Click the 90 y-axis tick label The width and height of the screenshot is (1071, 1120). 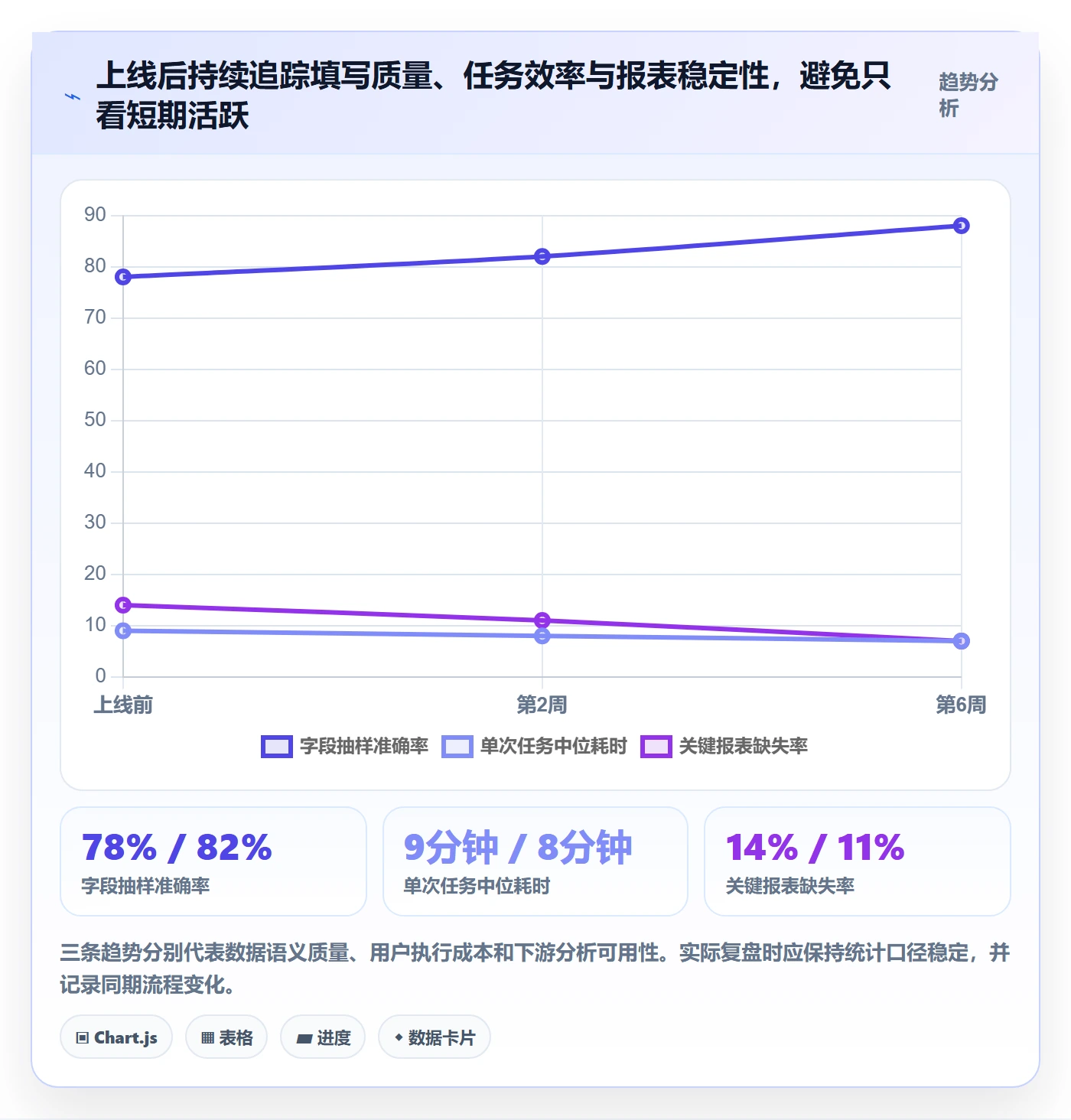click(95, 215)
